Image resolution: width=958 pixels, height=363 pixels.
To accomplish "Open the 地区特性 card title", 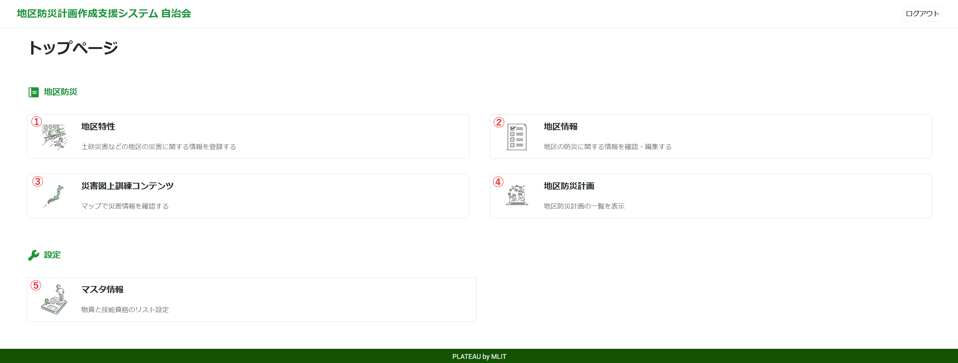I will click(x=98, y=127).
